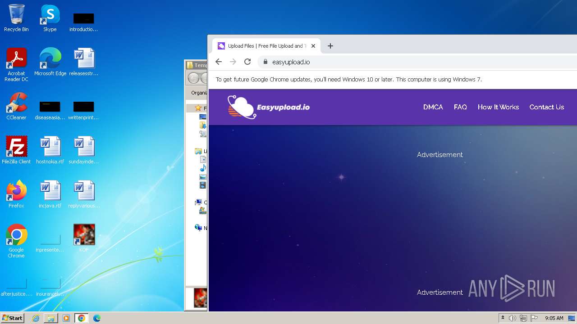Select Libraries in Explorer sidebar
This screenshot has height=324, width=577.
point(198,151)
